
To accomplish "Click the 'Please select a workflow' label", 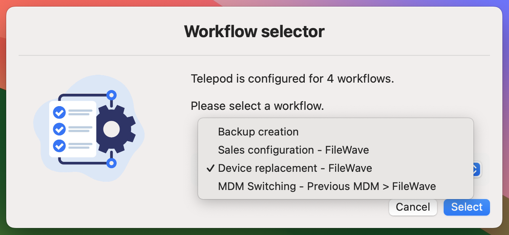I will click(257, 106).
